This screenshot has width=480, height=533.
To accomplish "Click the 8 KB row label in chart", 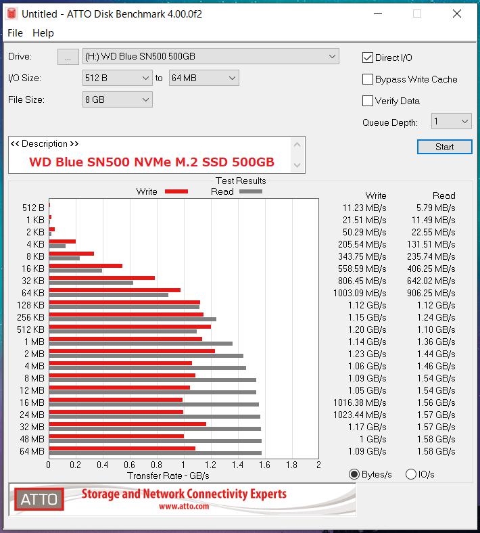I will (35, 256).
